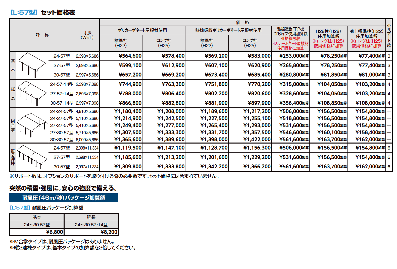This screenshot has width=397, height=269.
Task: Click the price ¥897,900
Action: pos(259,103)
